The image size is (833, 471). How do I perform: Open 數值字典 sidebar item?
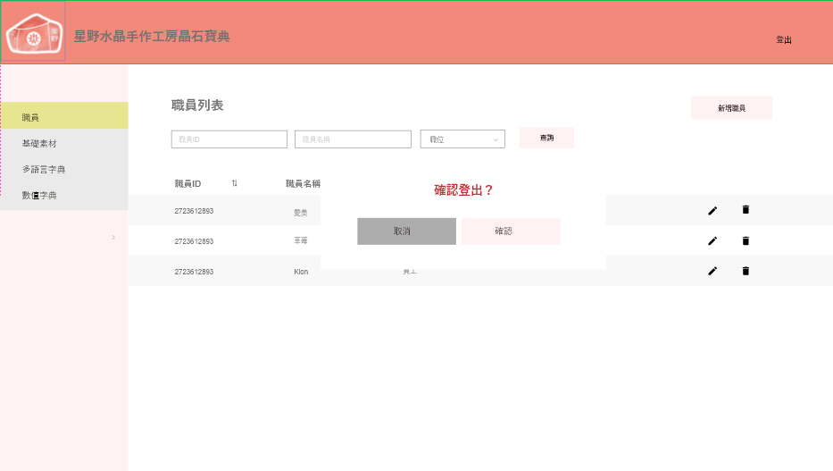click(64, 195)
